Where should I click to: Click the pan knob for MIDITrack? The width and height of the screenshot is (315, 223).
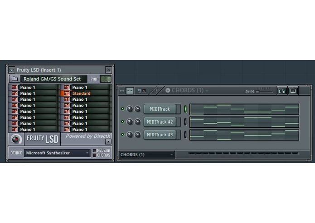pyautogui.click(x=130, y=109)
